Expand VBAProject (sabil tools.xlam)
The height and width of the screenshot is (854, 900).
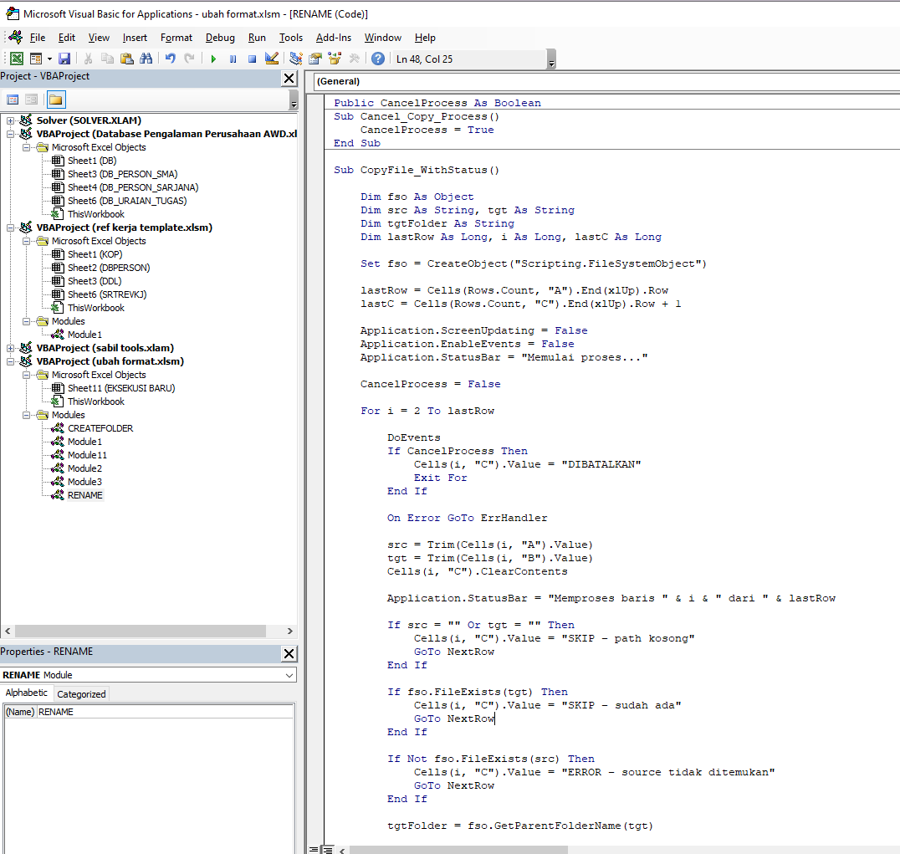tap(10, 348)
